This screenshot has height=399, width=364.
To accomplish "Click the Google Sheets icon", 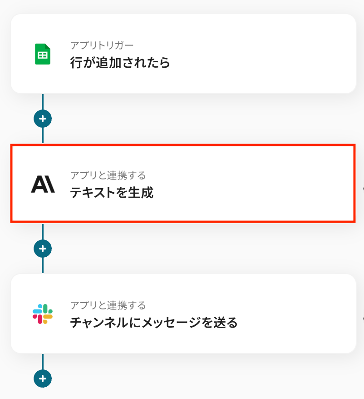I will (x=43, y=54).
